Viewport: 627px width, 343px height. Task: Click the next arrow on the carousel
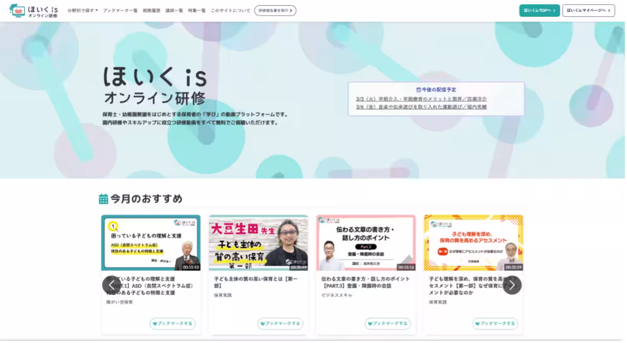[x=512, y=285]
